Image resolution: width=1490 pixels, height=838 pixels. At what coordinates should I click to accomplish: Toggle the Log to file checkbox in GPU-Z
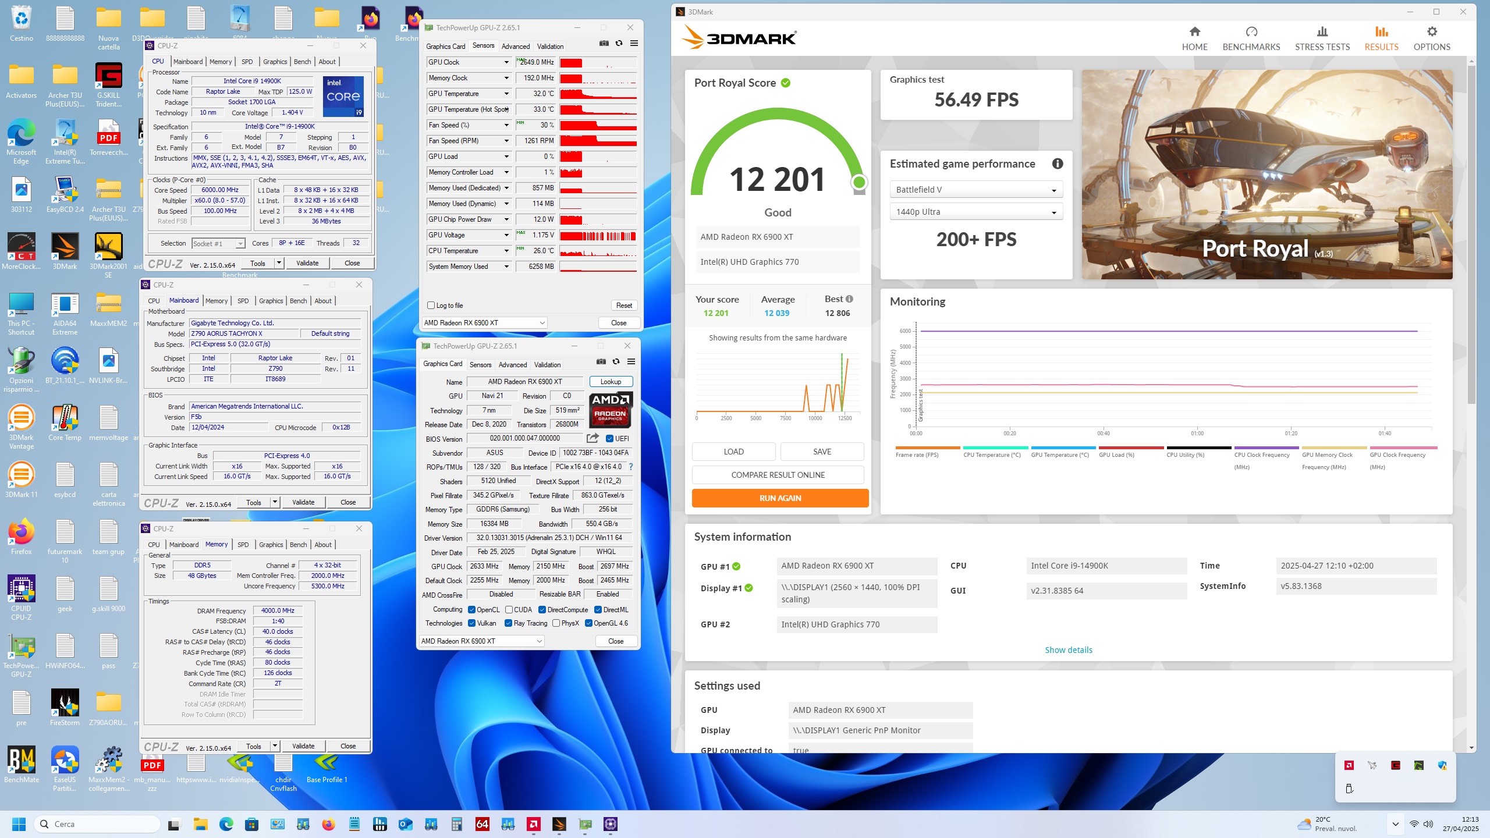431,306
